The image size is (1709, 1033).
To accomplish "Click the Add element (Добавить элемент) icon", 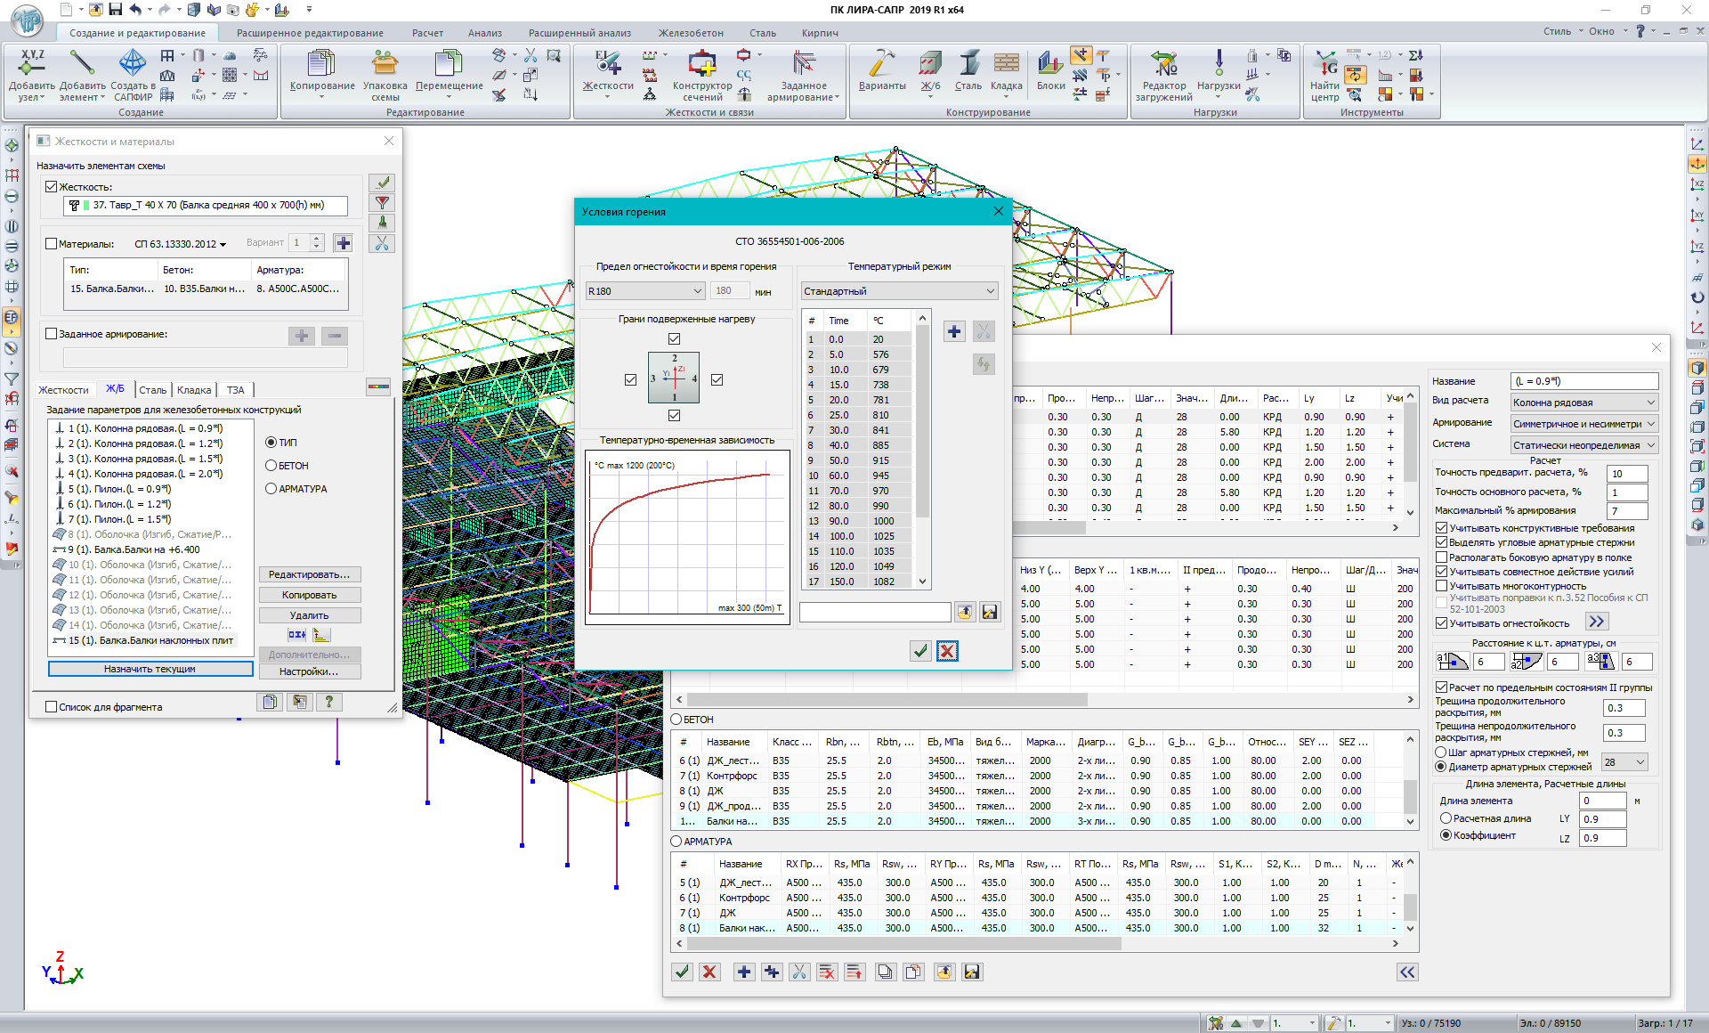I will point(83,62).
